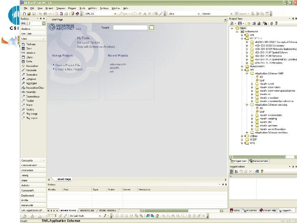Switch to the Properties tab
297x223 pixels.
tap(250, 210)
